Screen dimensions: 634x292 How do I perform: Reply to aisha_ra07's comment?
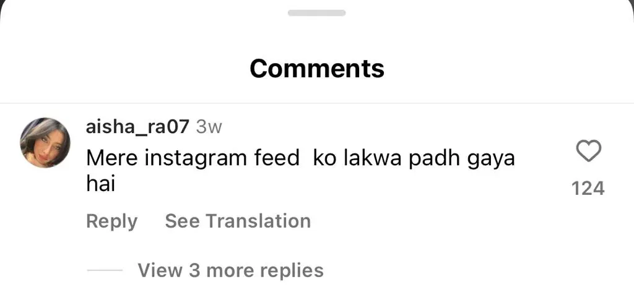[111, 221]
